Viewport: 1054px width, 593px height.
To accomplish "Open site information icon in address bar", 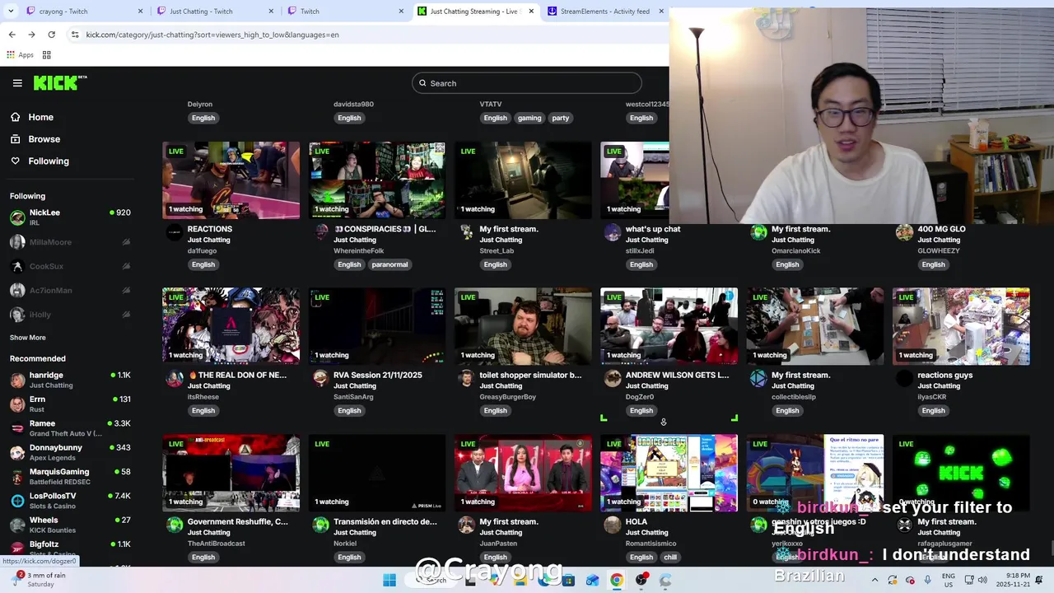I will 75,35.
